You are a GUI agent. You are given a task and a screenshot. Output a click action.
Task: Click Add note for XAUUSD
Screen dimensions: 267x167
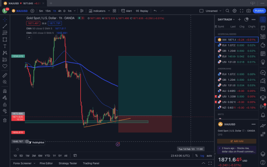click(237, 141)
